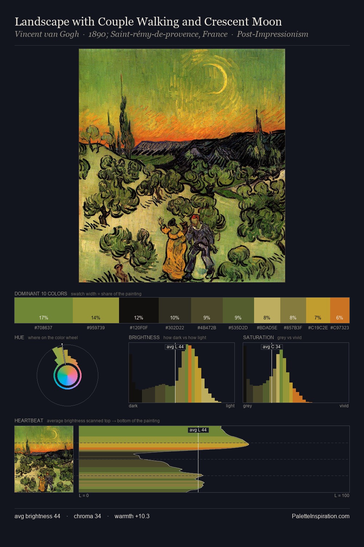This screenshot has width=364, height=547.
Task: Select the dark 10% swatch #302D22
Action: point(175,310)
